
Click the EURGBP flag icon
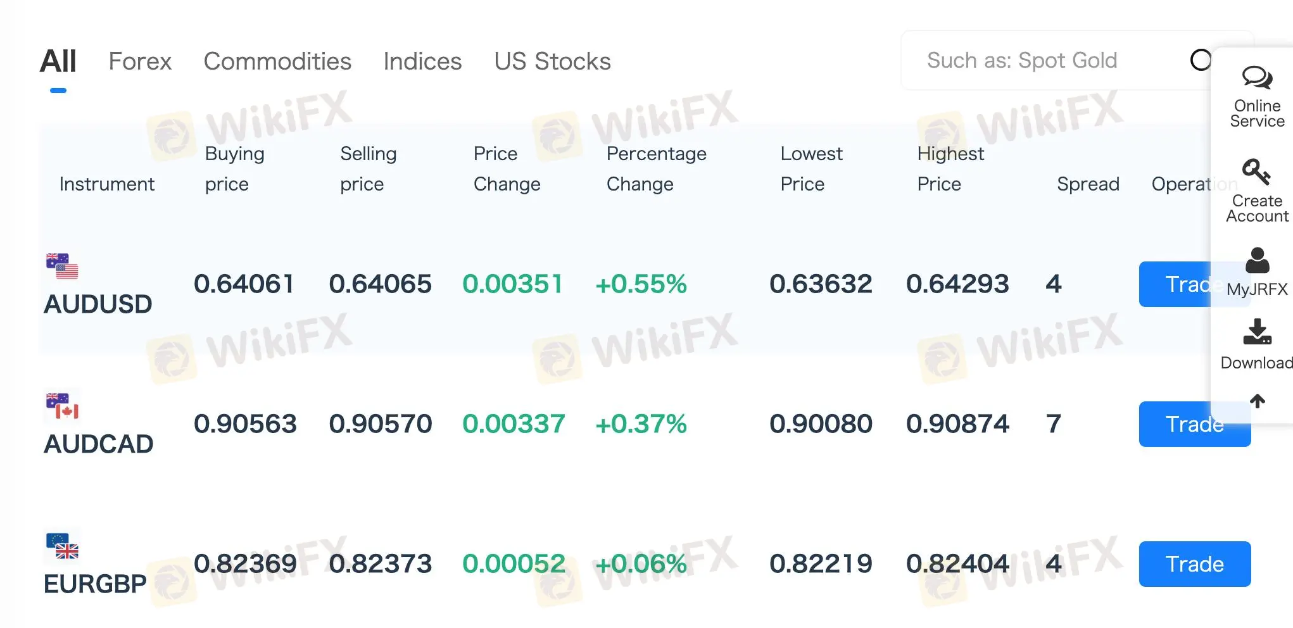pos(62,546)
